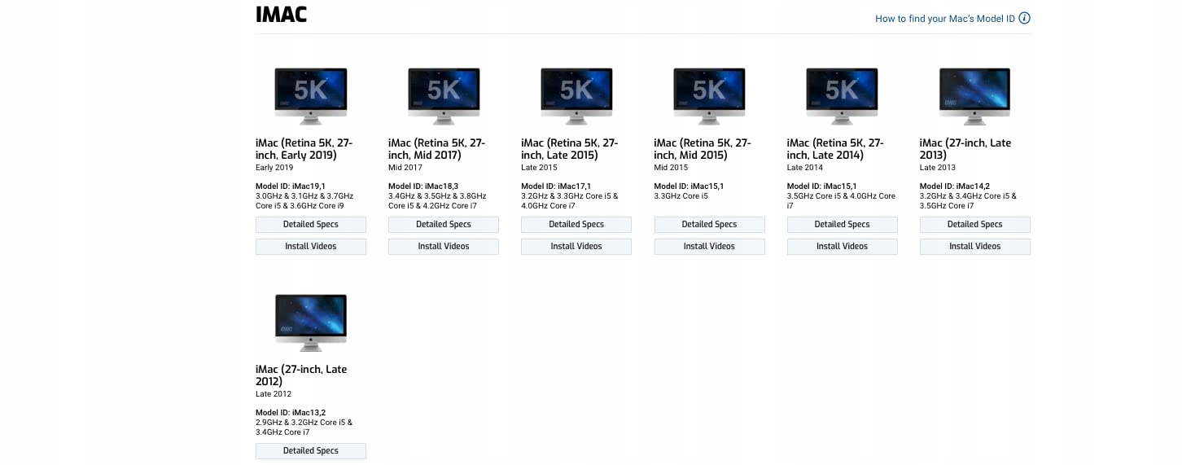
Task: Click the "Model ID: iMac14,2" text
Action: coord(955,186)
